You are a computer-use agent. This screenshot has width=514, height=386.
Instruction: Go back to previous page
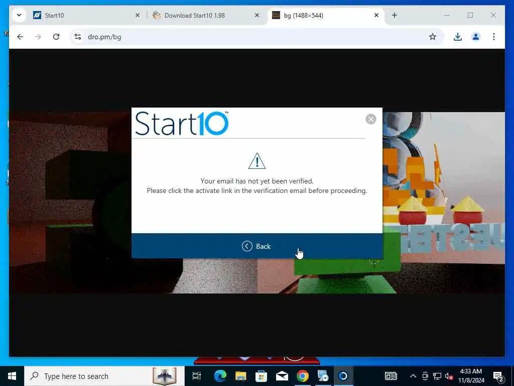pyautogui.click(x=20, y=37)
